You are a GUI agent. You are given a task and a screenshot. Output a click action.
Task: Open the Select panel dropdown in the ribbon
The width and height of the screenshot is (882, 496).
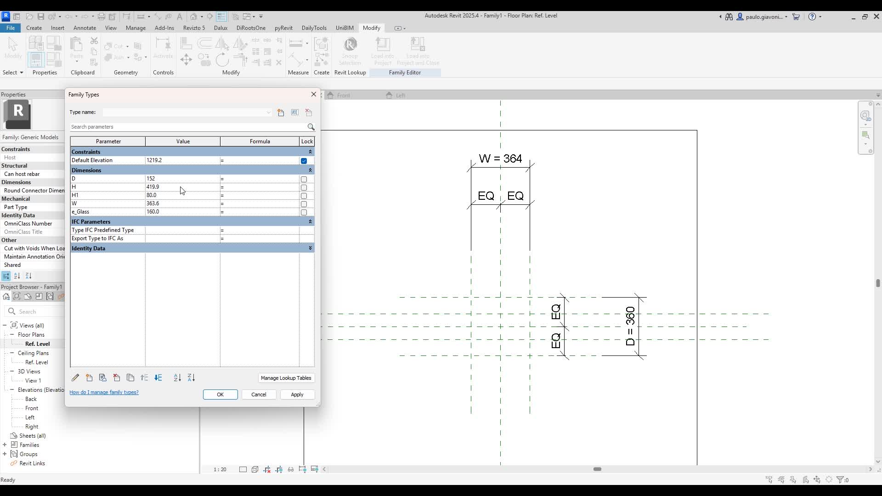coord(13,73)
